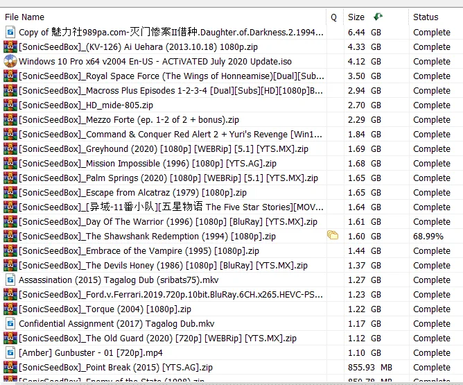Click archive icon of Royal Space Force row
463x385 pixels.
tap(10, 76)
